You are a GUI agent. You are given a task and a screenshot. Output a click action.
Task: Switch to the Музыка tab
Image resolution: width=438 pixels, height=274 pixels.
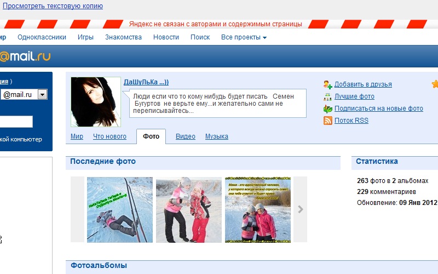point(217,136)
